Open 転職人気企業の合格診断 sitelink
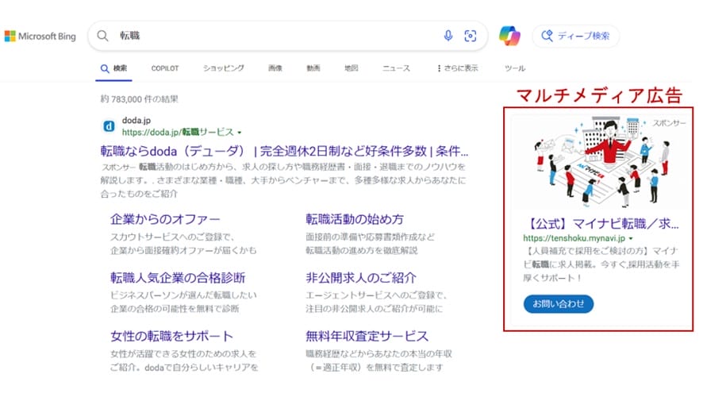Image resolution: width=703 pixels, height=401 pixels. pyautogui.click(x=178, y=278)
